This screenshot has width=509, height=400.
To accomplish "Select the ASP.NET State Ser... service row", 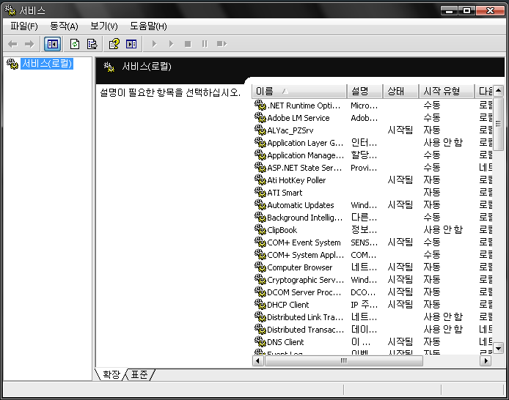I will 373,167.
